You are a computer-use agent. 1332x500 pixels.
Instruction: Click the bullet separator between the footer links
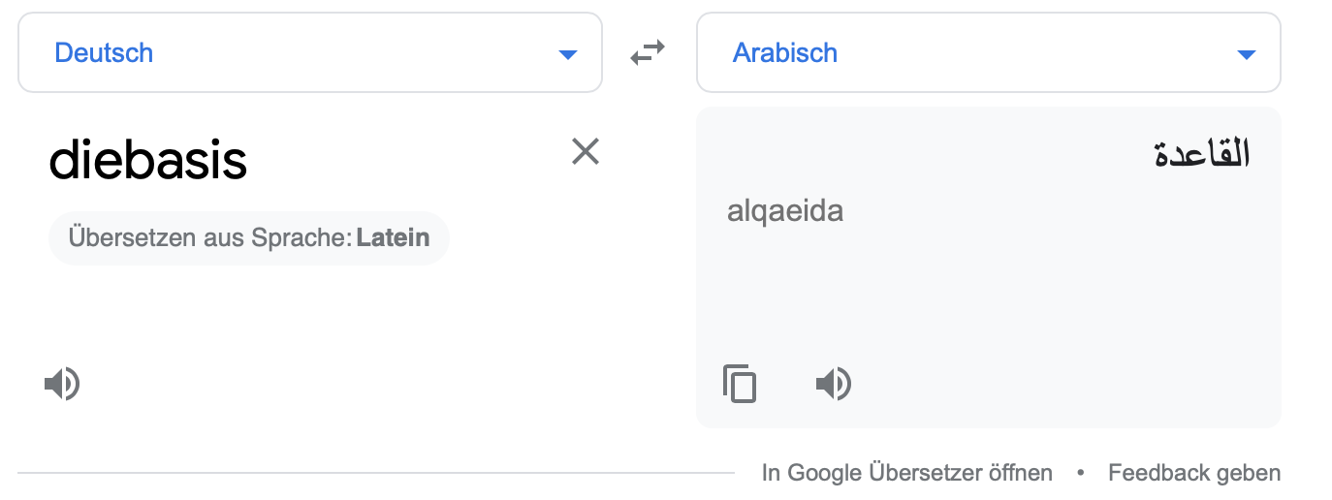1080,473
